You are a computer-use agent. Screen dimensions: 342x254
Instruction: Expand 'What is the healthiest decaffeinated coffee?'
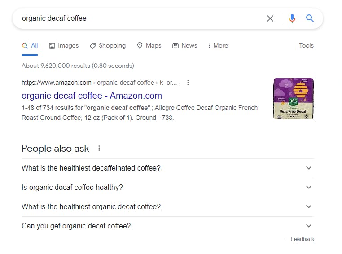click(168, 168)
